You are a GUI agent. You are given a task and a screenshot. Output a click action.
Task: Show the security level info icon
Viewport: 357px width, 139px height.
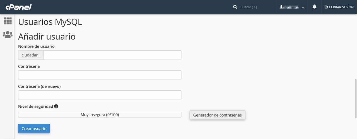point(56,106)
